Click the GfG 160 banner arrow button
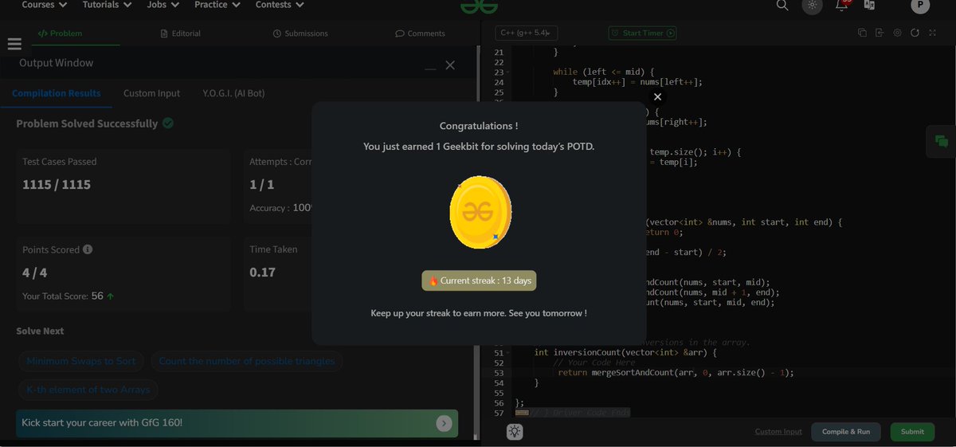Image resolution: width=956 pixels, height=447 pixels. click(x=444, y=423)
